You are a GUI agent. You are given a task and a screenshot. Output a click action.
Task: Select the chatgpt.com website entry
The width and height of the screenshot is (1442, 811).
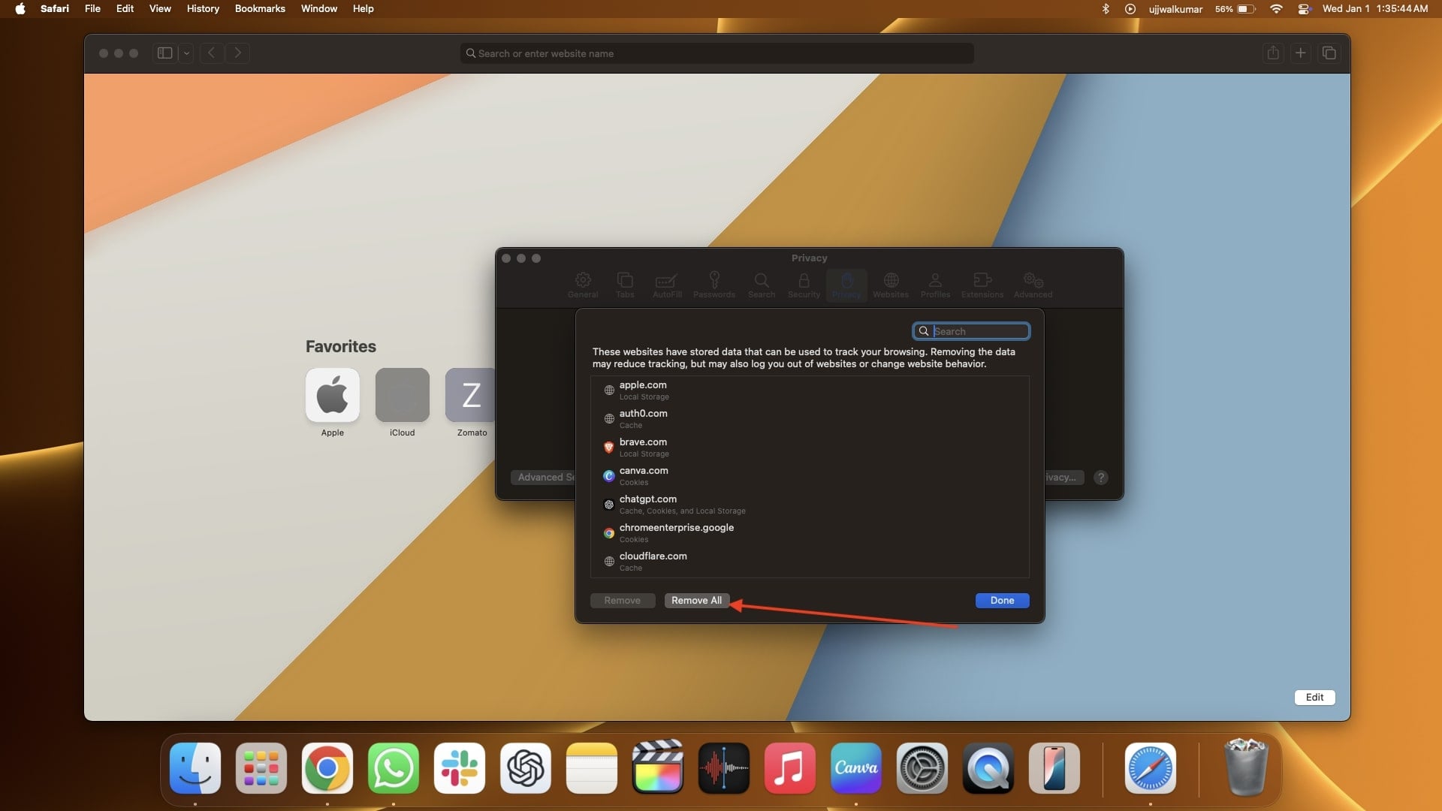click(810, 505)
